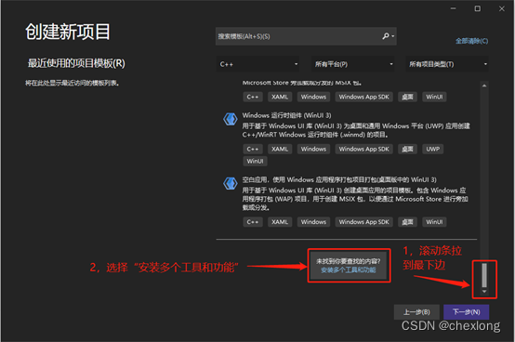Image resolution: width=515 pixels, height=342 pixels.
Task: Click the Windows tag under 空白应用 template
Action: coord(313,222)
